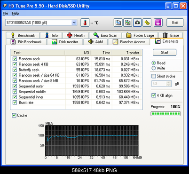Disable the Cache checkbox
The image size is (189, 174).
click(x=14, y=115)
